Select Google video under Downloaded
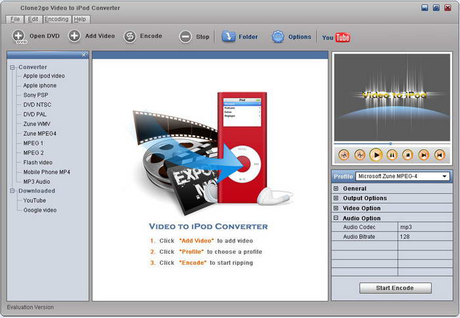 [40, 210]
